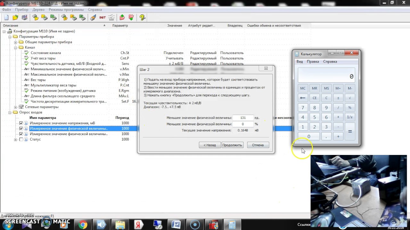Click the speaker taskbar icon
This screenshot has height=230, width=410.
point(101,225)
